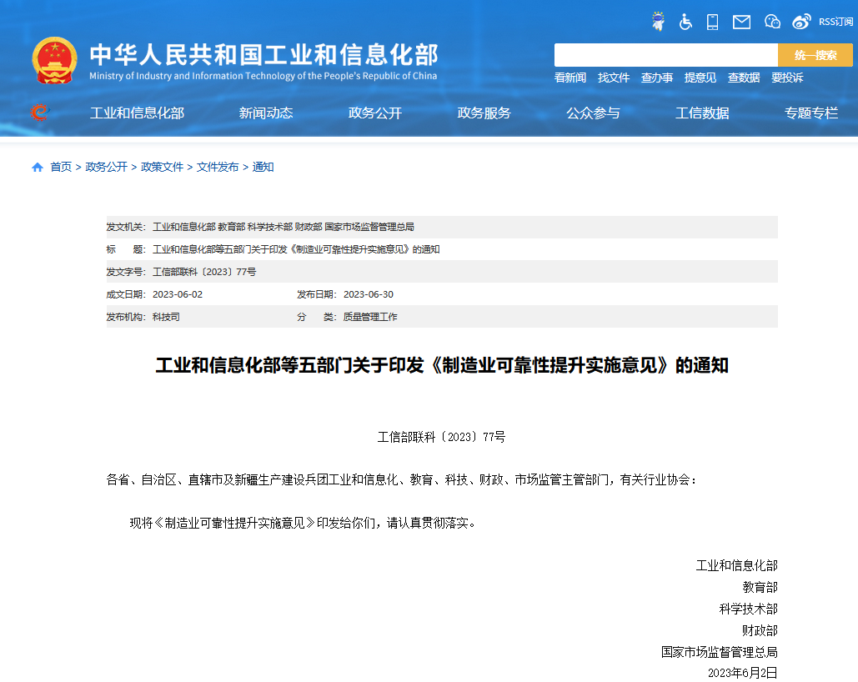Go to 政策文件 in the breadcrumb

(162, 167)
